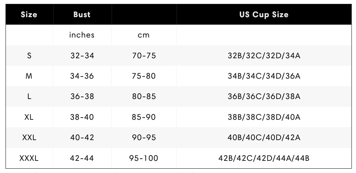Image resolution: width=356 pixels, height=173 pixels.
Task: Select the 75-80 cm cell
Action: (x=144, y=76)
